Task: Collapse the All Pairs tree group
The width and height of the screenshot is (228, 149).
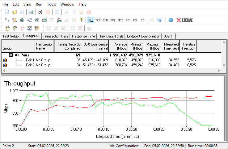Action: pos(11,55)
